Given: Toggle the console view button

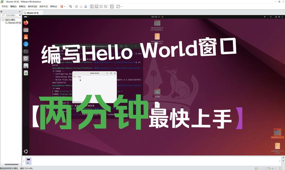Looking at the screenshot, I should [x=112, y=6].
